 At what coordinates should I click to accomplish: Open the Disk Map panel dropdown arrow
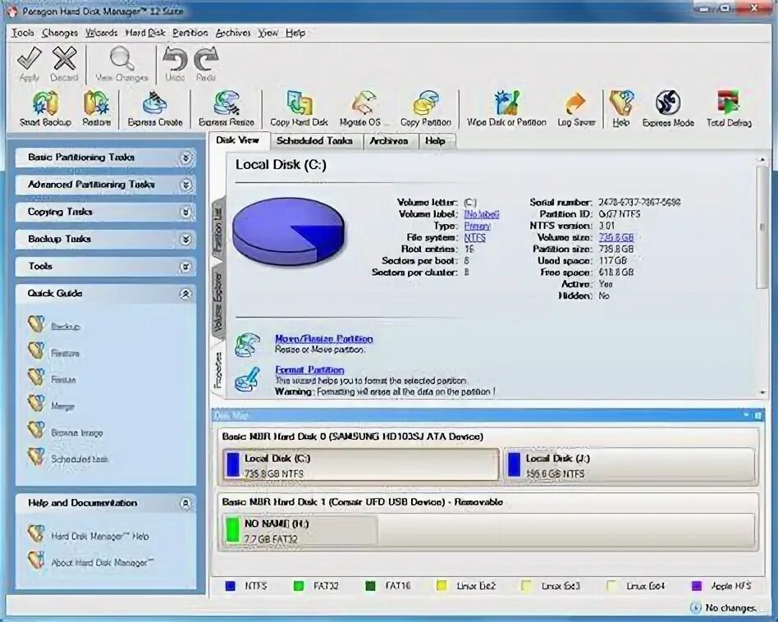point(746,414)
